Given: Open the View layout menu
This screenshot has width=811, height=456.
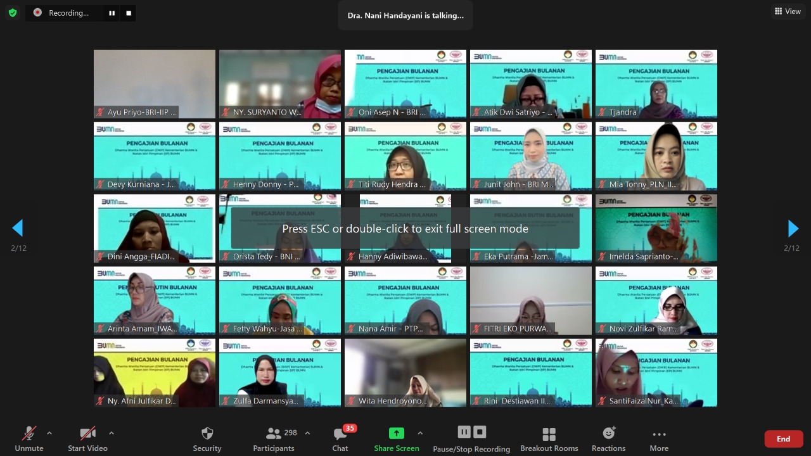Looking at the screenshot, I should [x=788, y=11].
